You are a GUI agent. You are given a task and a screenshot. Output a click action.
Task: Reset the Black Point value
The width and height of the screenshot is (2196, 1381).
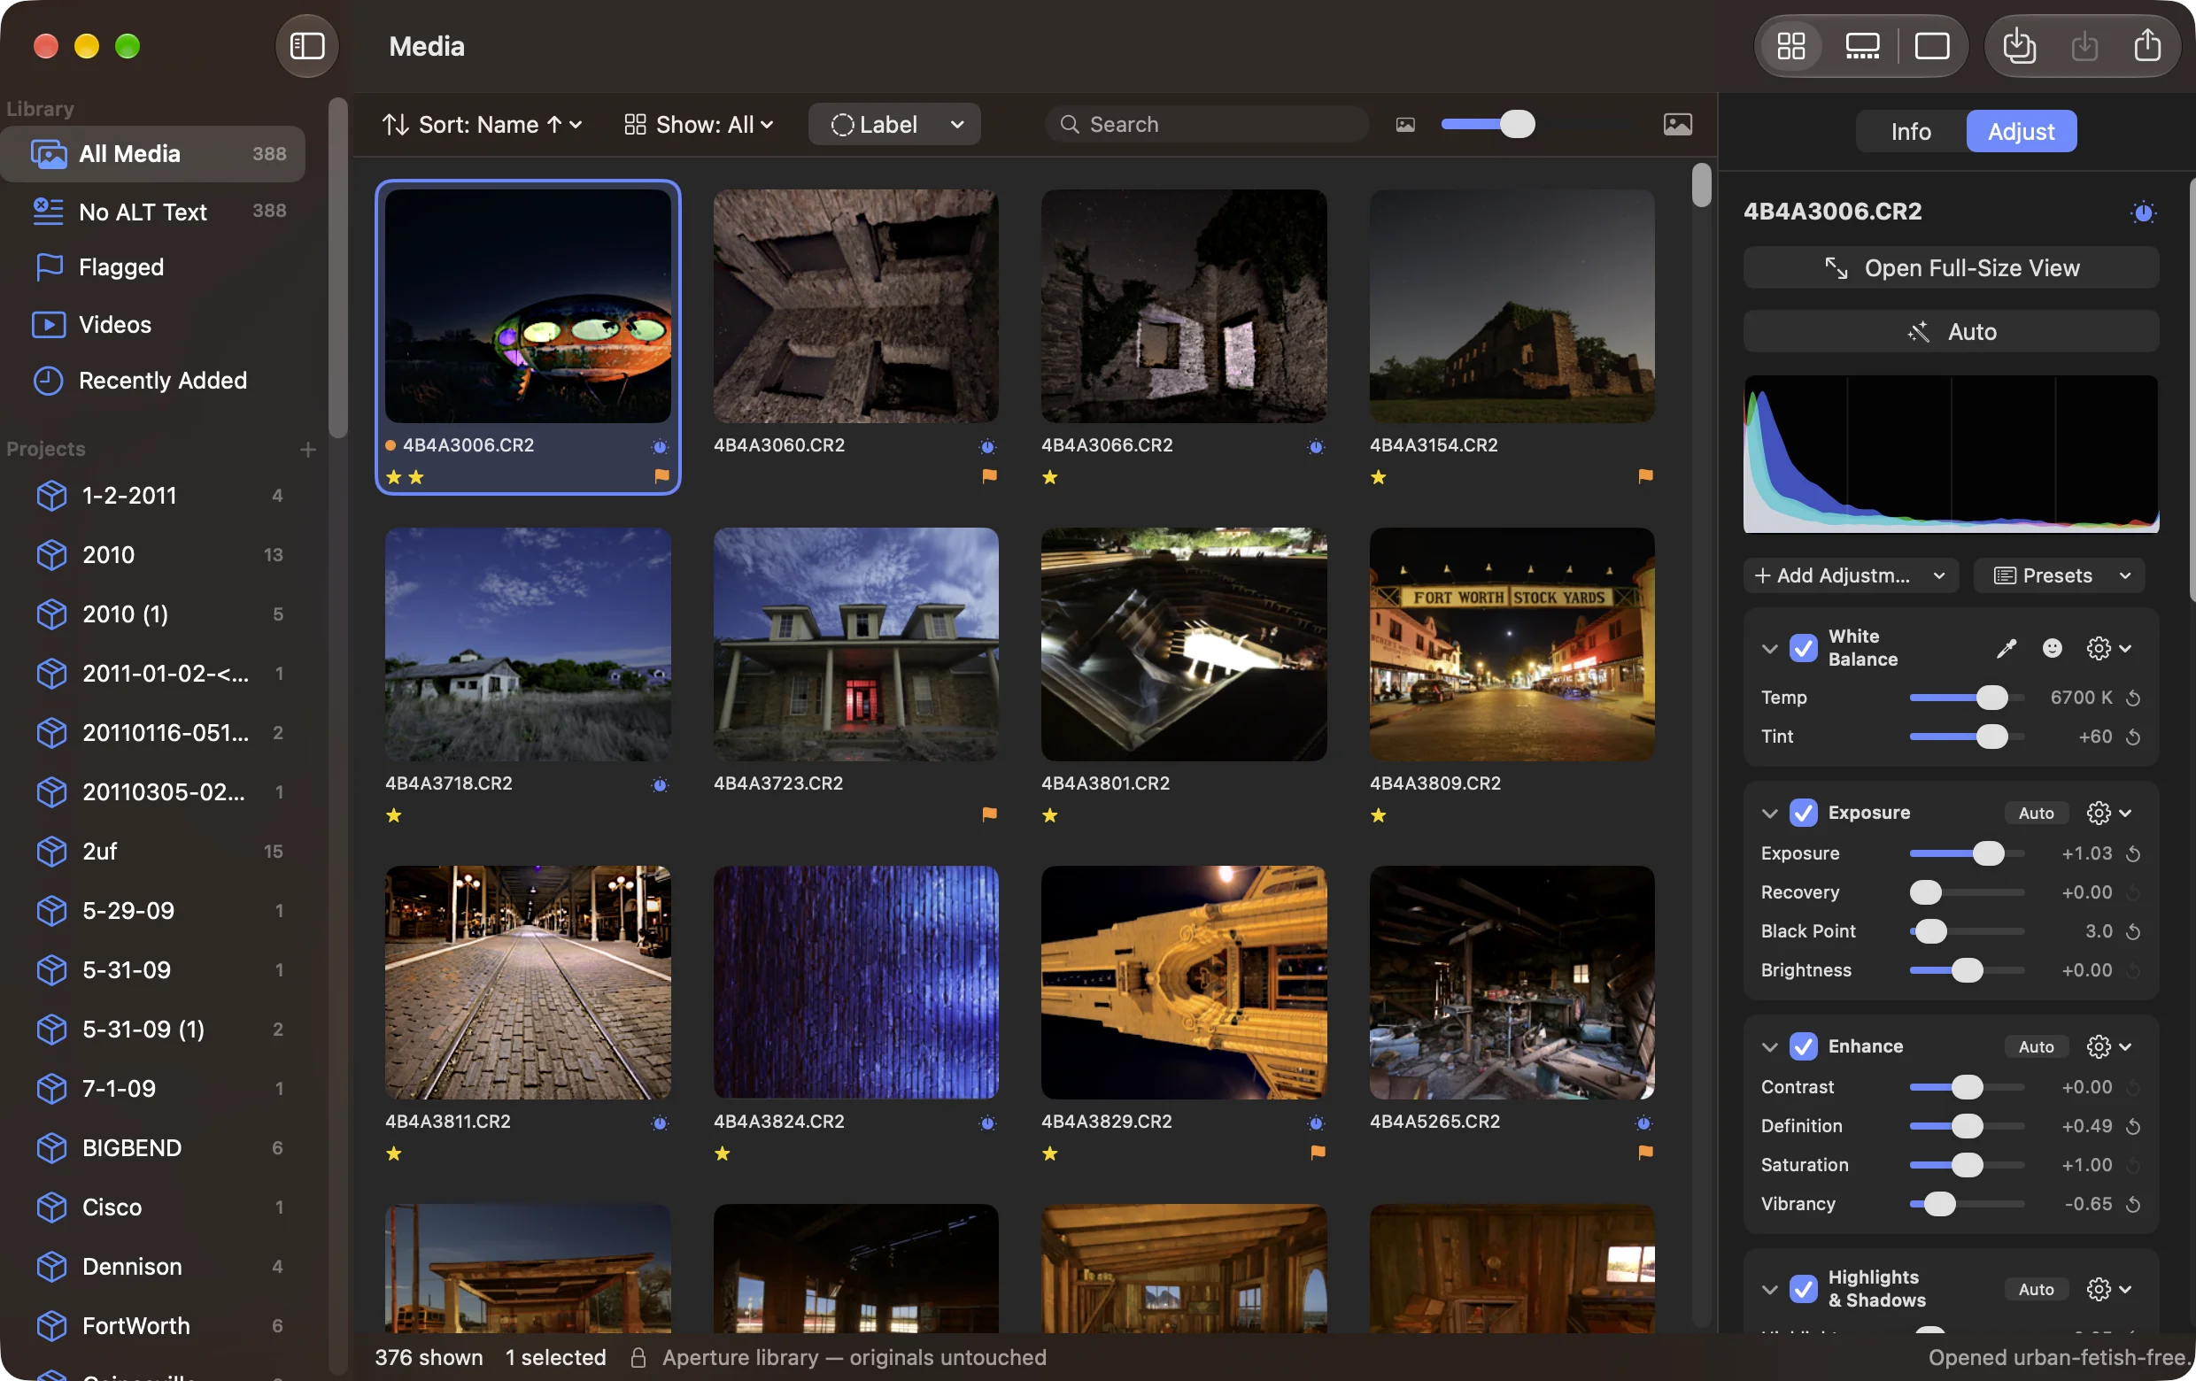(x=2133, y=931)
